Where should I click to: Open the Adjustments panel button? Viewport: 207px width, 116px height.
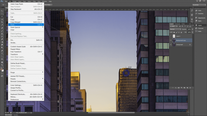[200, 18]
